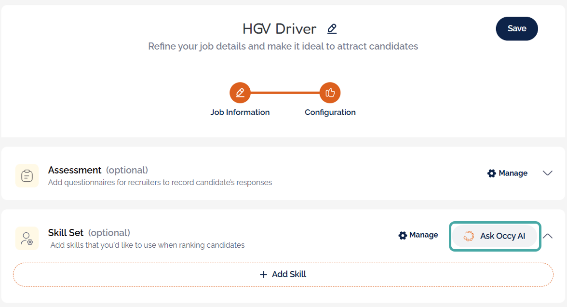Click the HGV Driver job title text
Screen dimensions: 567x307
coord(279,29)
